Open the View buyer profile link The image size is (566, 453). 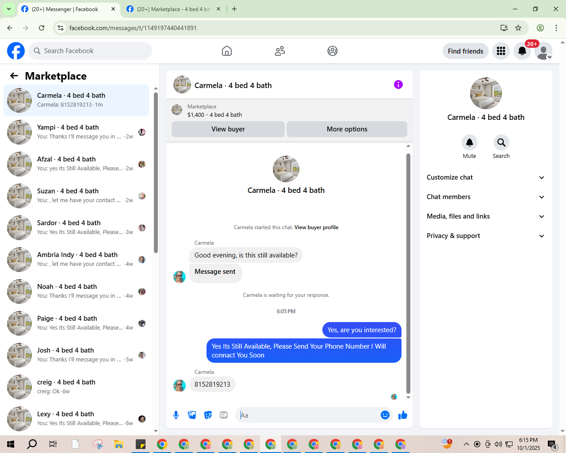317,227
